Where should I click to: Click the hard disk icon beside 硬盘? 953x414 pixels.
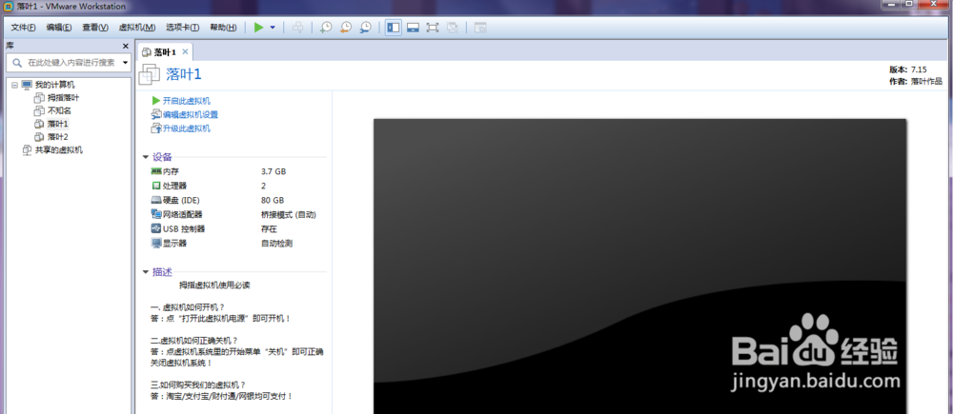pos(155,200)
